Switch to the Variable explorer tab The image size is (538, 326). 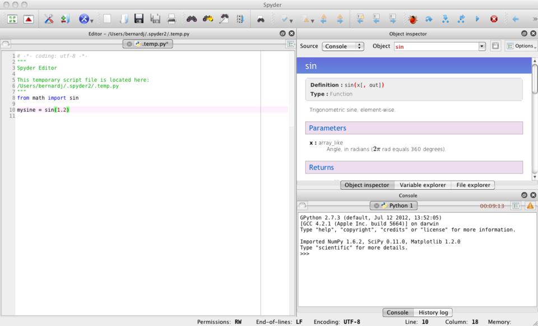tap(421, 185)
